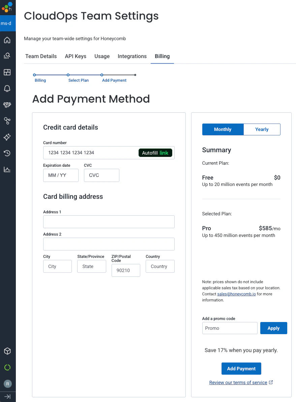The height and width of the screenshot is (402, 296).
Task: Open the State/Province selector
Action: (x=91, y=266)
